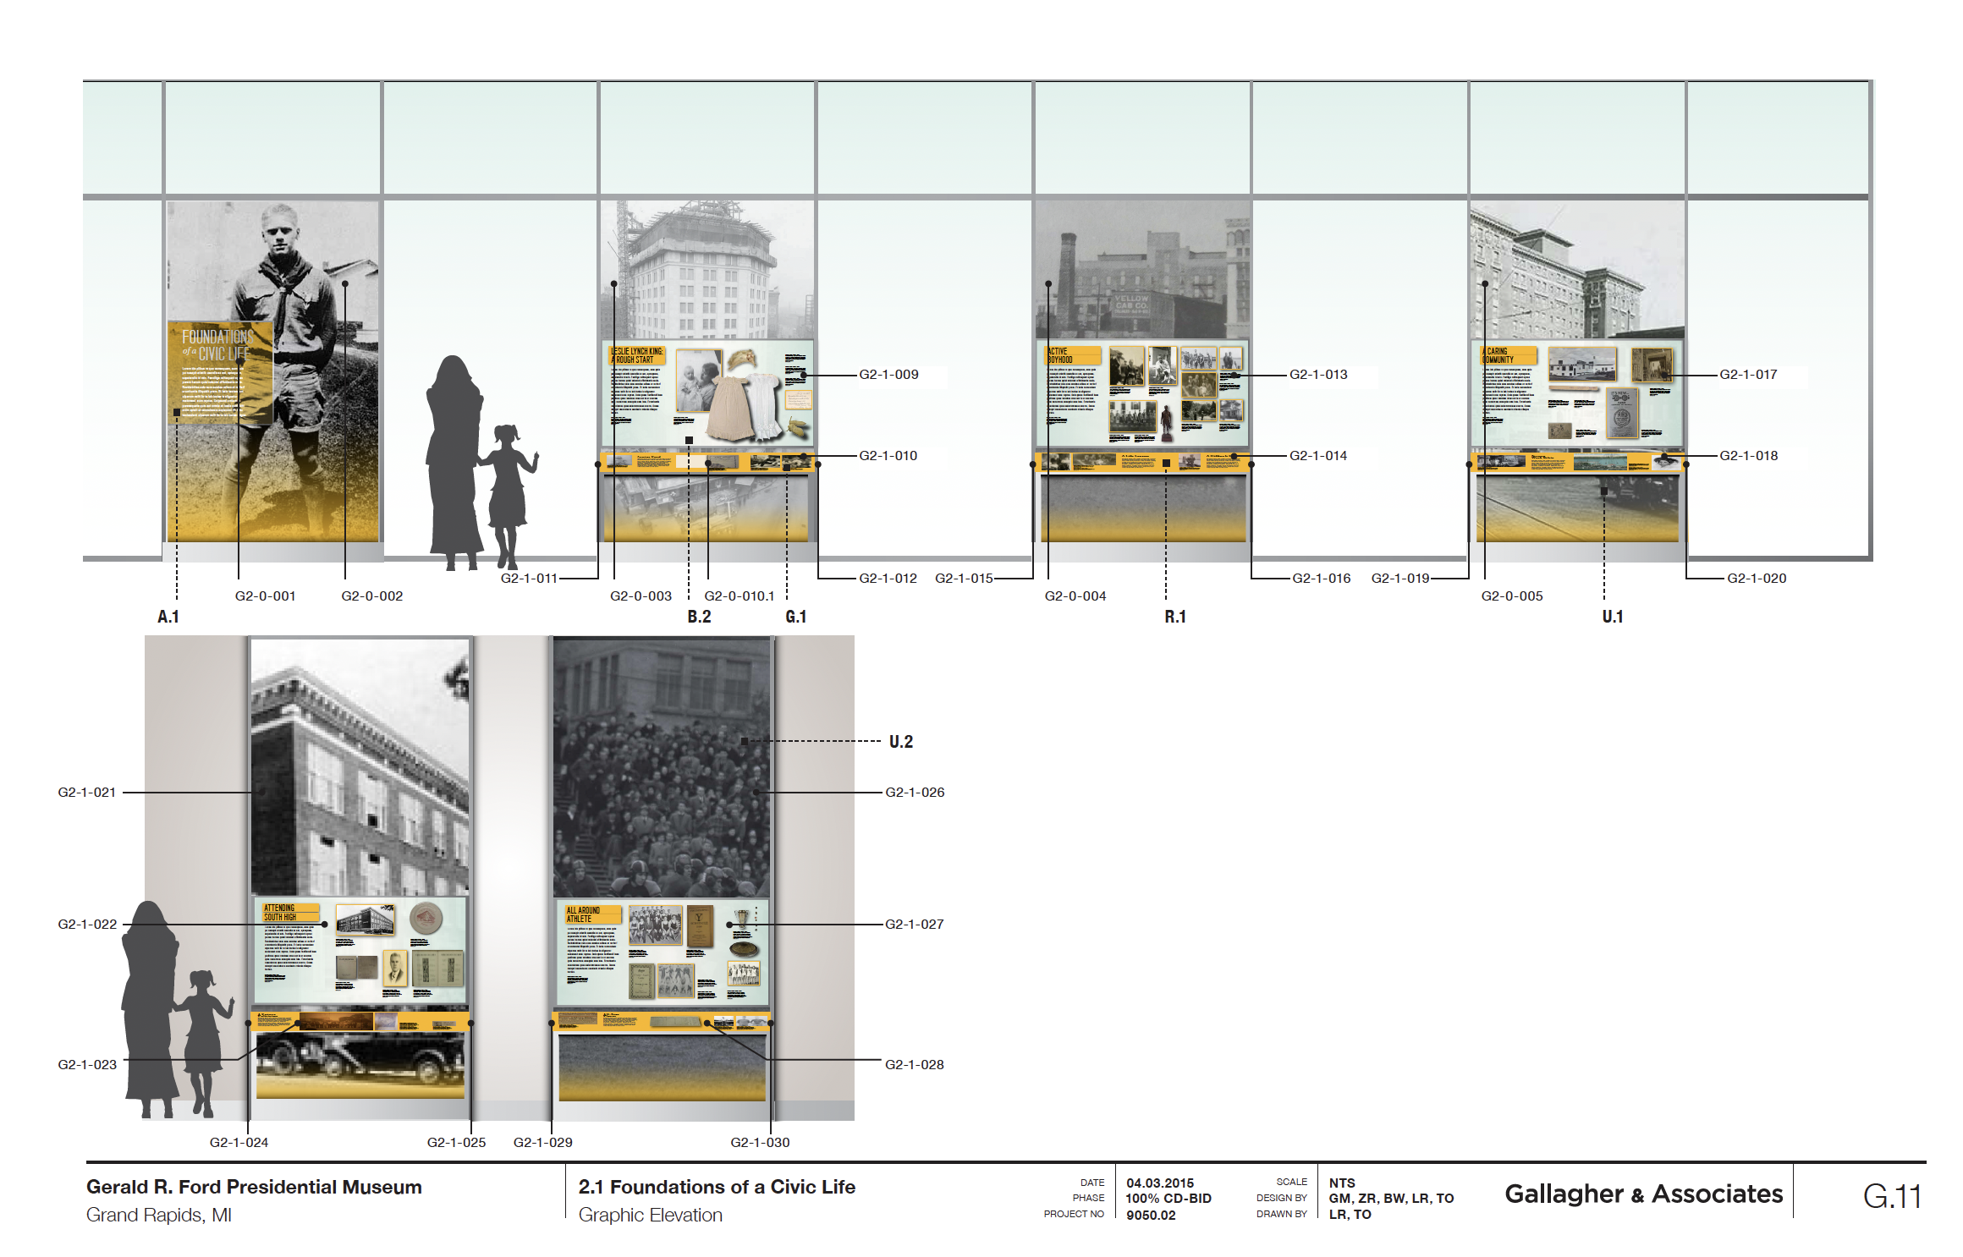
Task: Click the A.1 section marker label
Action: (x=168, y=617)
